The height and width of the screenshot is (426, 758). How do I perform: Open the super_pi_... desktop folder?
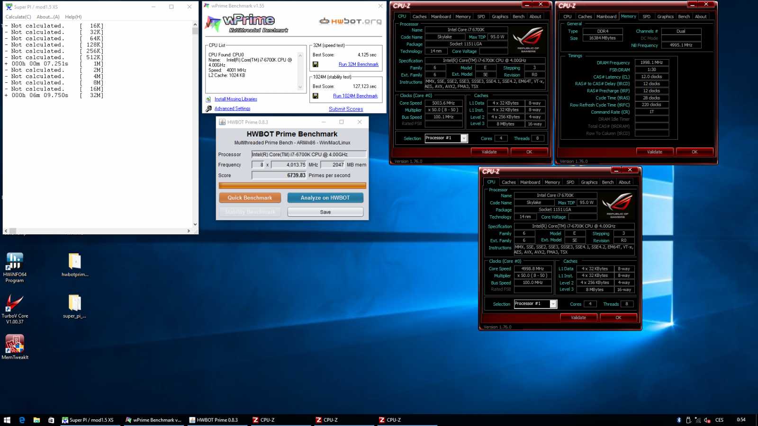coord(75,306)
